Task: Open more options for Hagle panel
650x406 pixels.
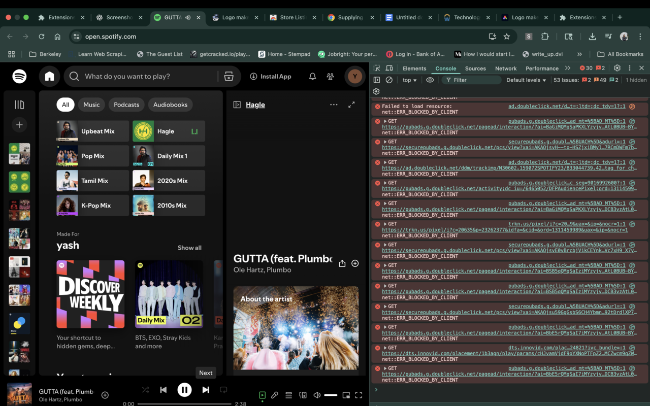Action: [x=334, y=105]
